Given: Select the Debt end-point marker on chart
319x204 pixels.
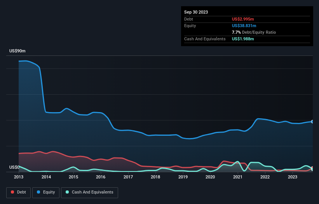Looking at the screenshot, I should 312,168.
